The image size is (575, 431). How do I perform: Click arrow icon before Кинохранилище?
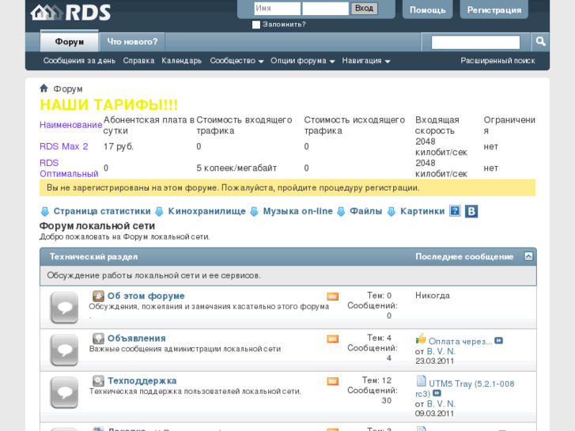pos(159,212)
